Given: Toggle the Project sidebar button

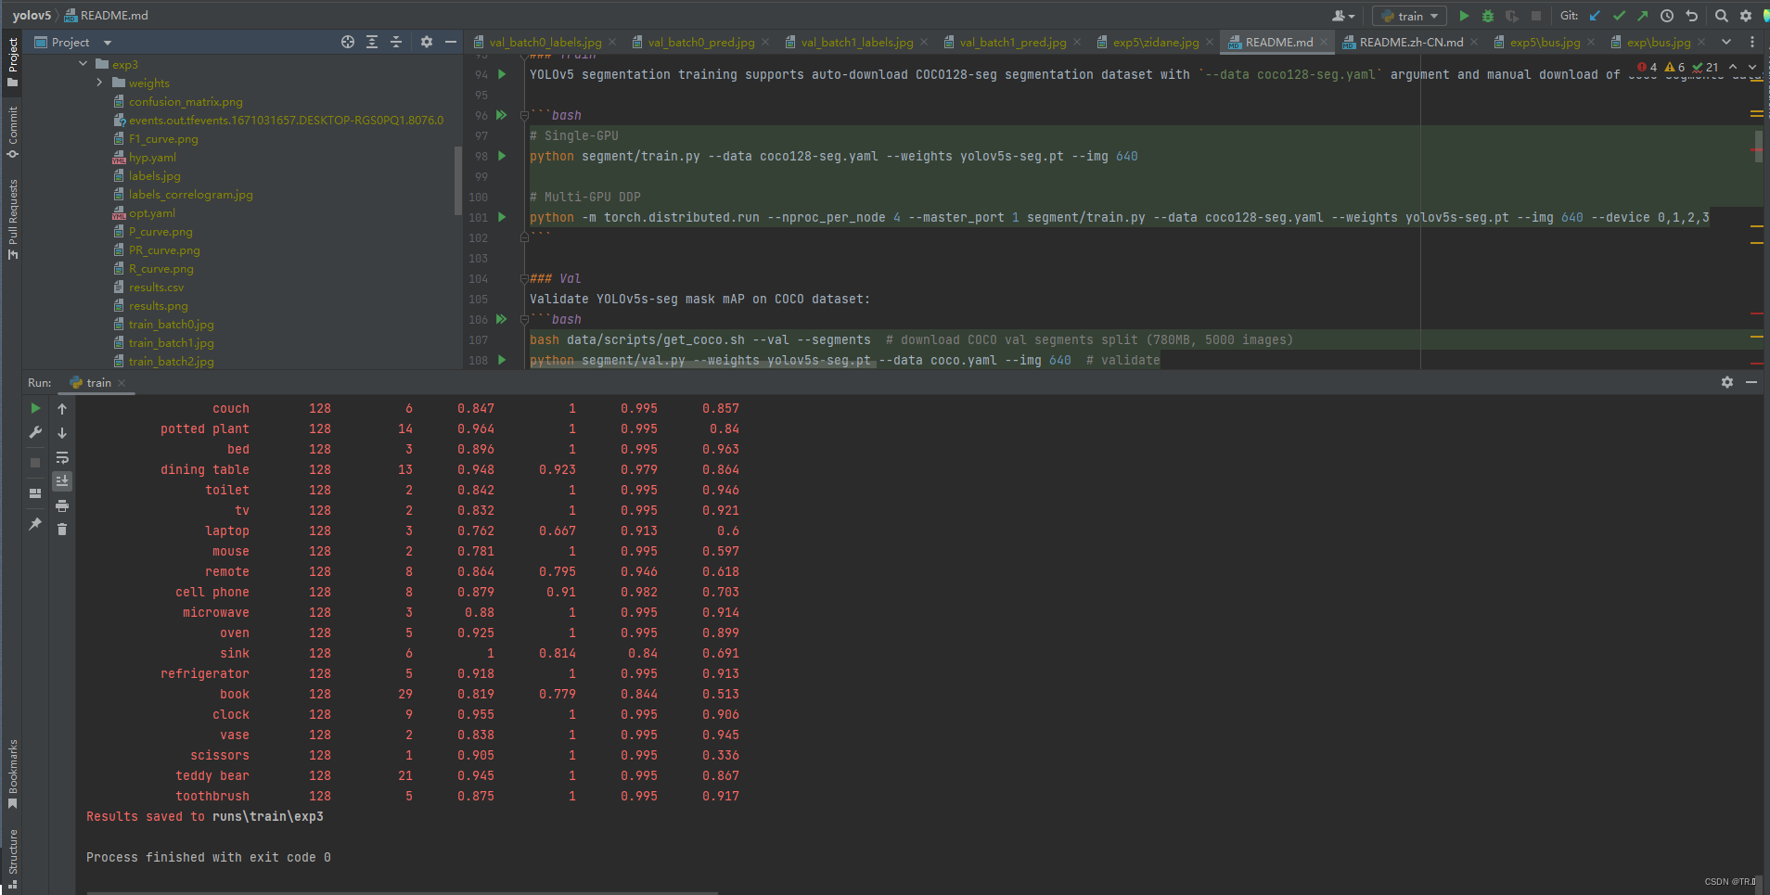Looking at the screenshot, I should (x=13, y=62).
